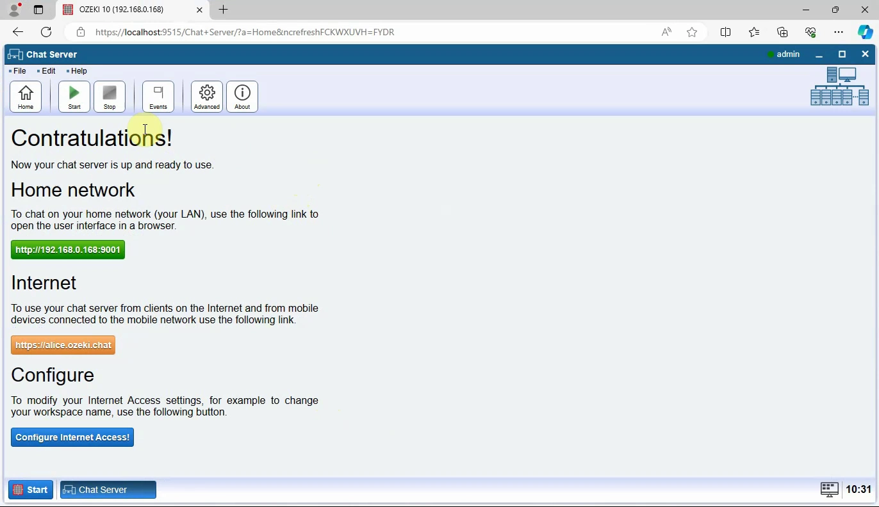This screenshot has height=507, width=879.
Task: Click the browser back arrow
Action: click(x=18, y=32)
